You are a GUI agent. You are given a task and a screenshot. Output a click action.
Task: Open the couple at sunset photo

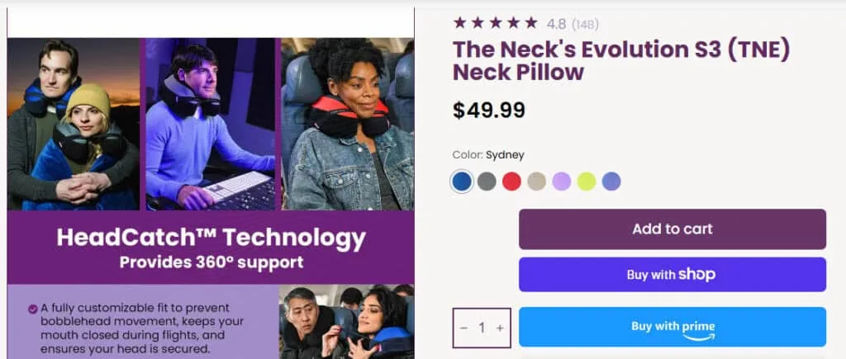click(x=74, y=124)
